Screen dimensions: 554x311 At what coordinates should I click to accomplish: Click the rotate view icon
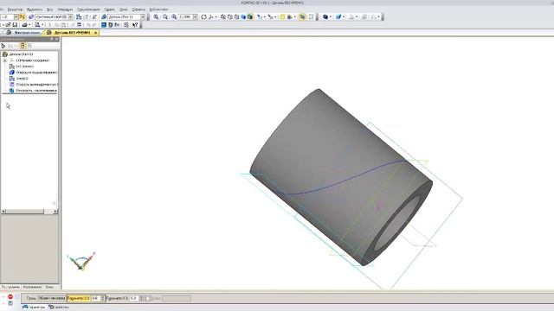coord(204,17)
